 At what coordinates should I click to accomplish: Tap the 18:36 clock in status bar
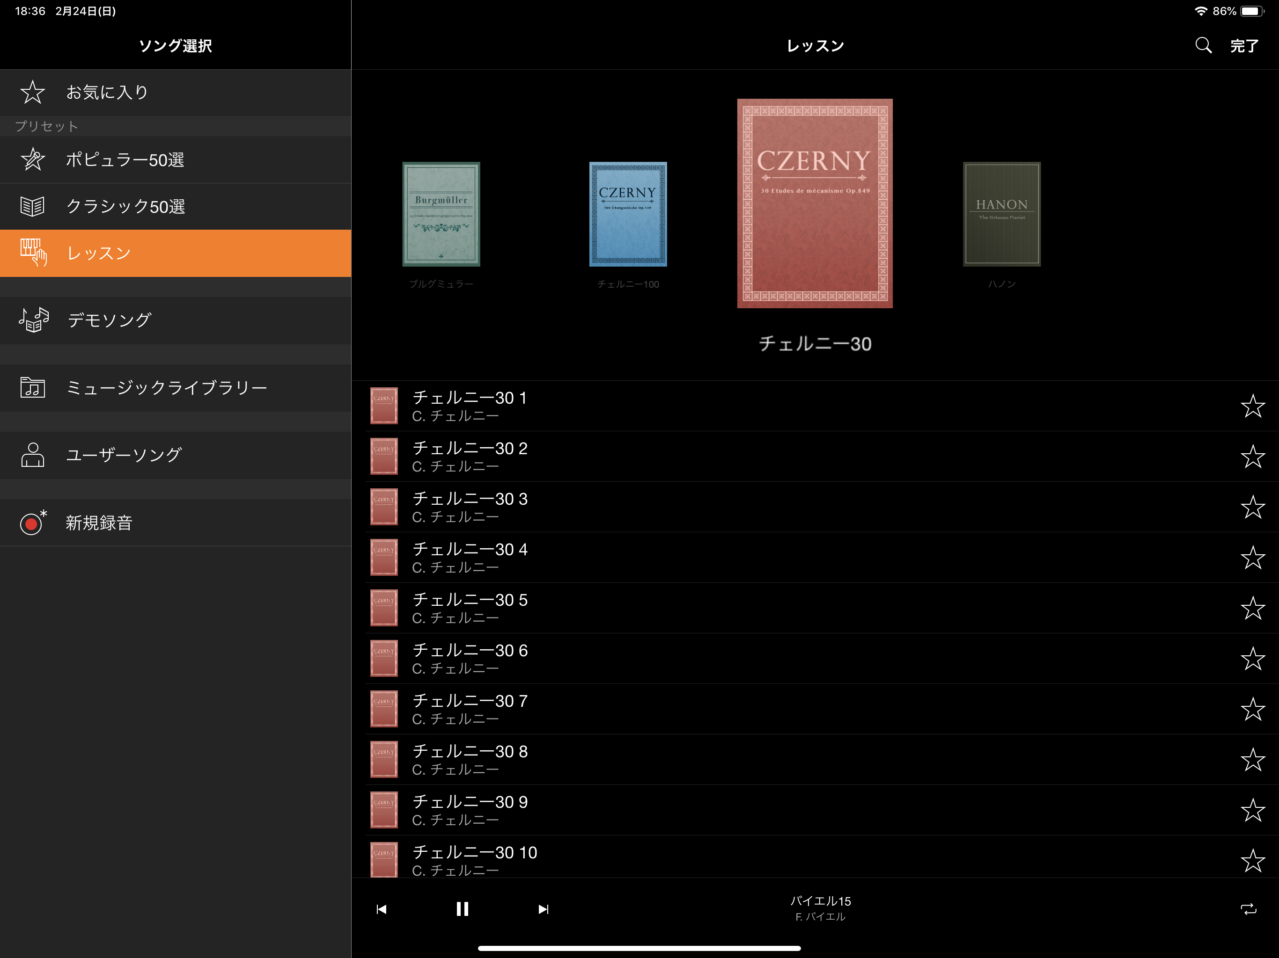(x=30, y=11)
